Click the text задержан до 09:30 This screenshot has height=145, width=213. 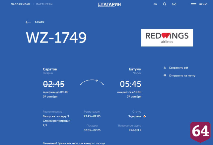(55, 92)
